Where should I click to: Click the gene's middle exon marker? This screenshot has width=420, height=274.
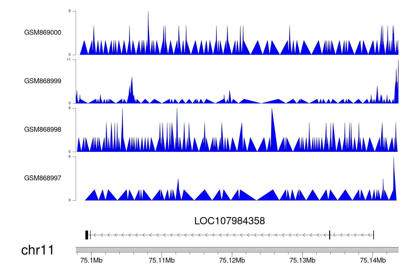point(330,235)
